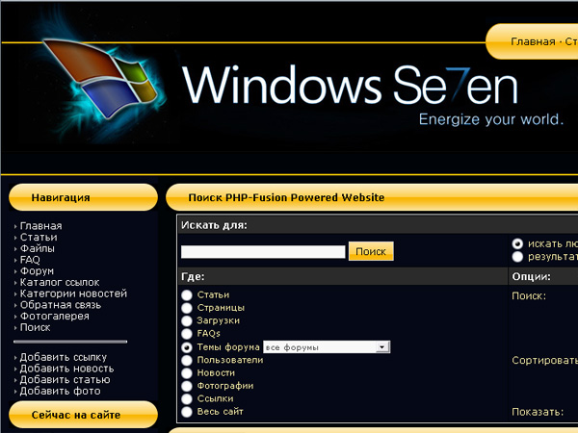The height and width of the screenshot is (433, 578).
Task: Click the Добавить статью link
Action: [65, 380]
